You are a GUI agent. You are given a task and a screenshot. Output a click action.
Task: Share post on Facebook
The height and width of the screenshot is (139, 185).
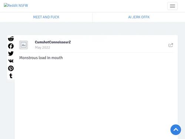coord(11,46)
